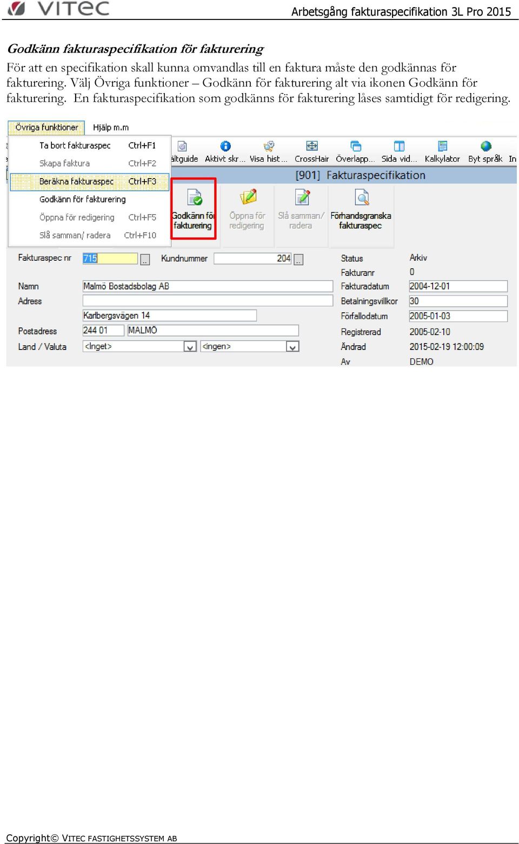Viewport: 519px width, 844px height.
Task: Focus the Fakturaspec nr field containing 715
Action: click(x=110, y=259)
